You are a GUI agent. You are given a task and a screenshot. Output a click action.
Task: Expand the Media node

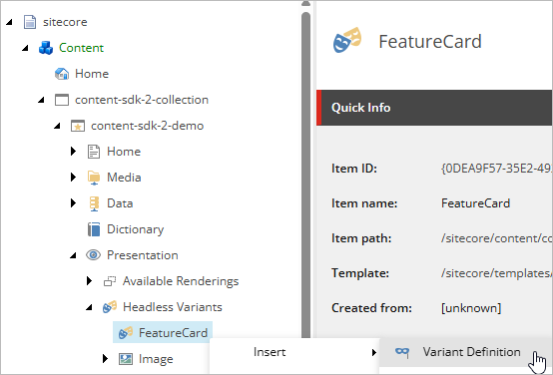(x=73, y=177)
